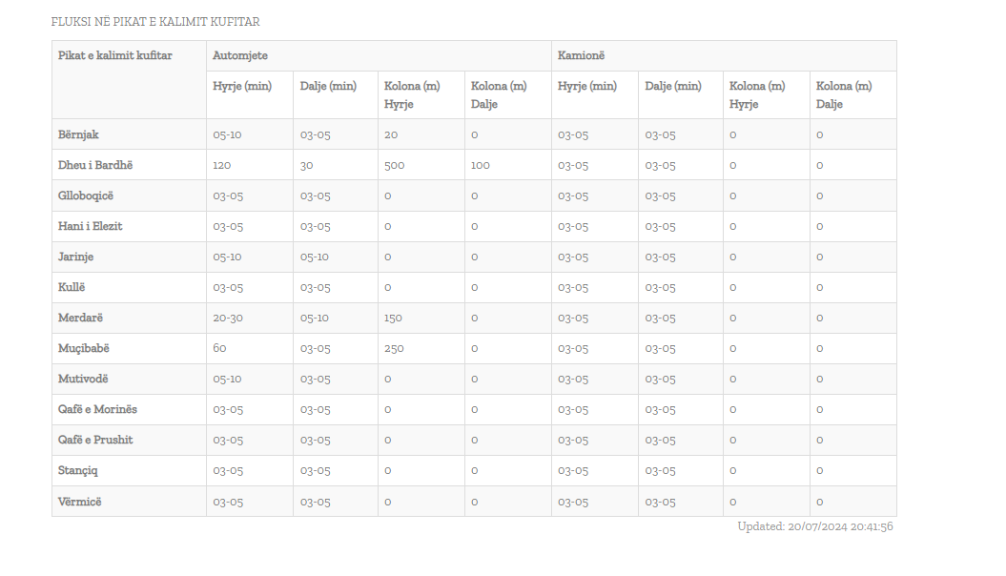
Task: Click the 60 entry time for Muçibabë
Action: 219,348
